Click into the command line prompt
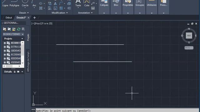This screenshot has height=112, width=200. (x=117, y=110)
